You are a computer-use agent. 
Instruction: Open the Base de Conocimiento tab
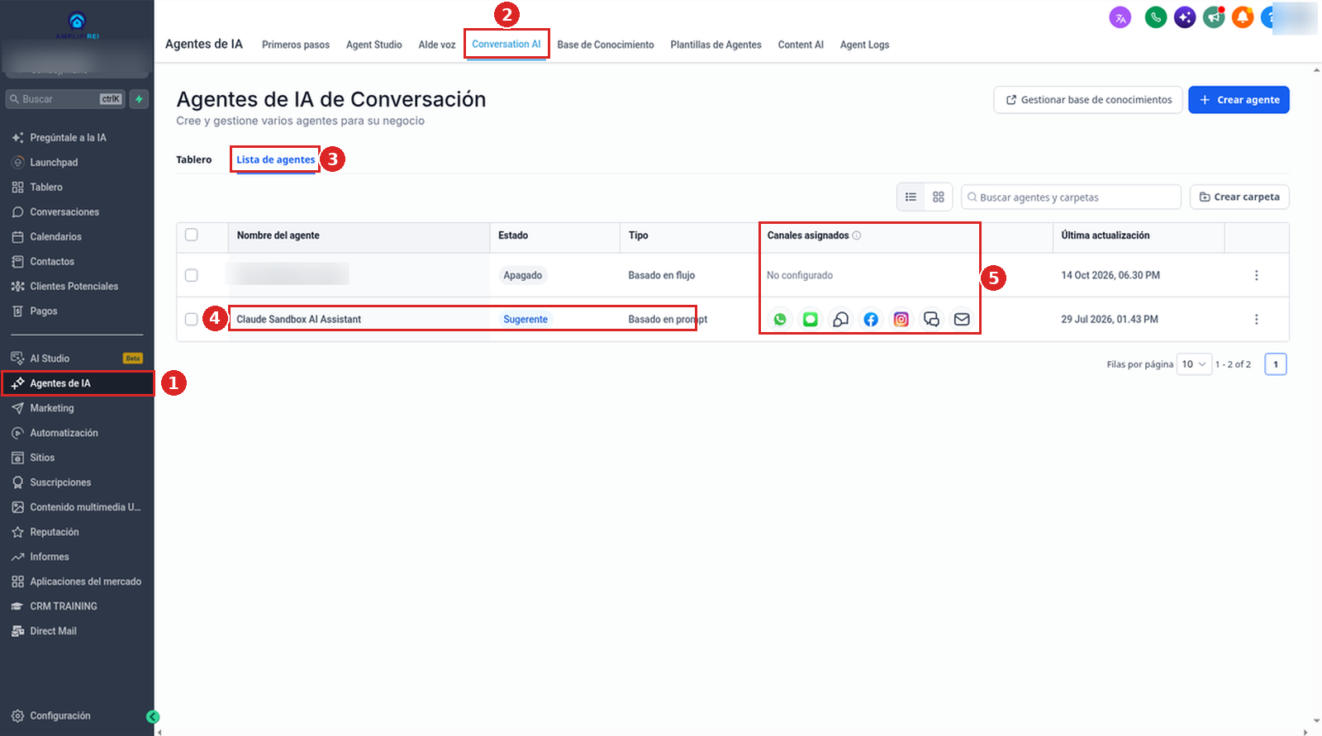tap(606, 45)
